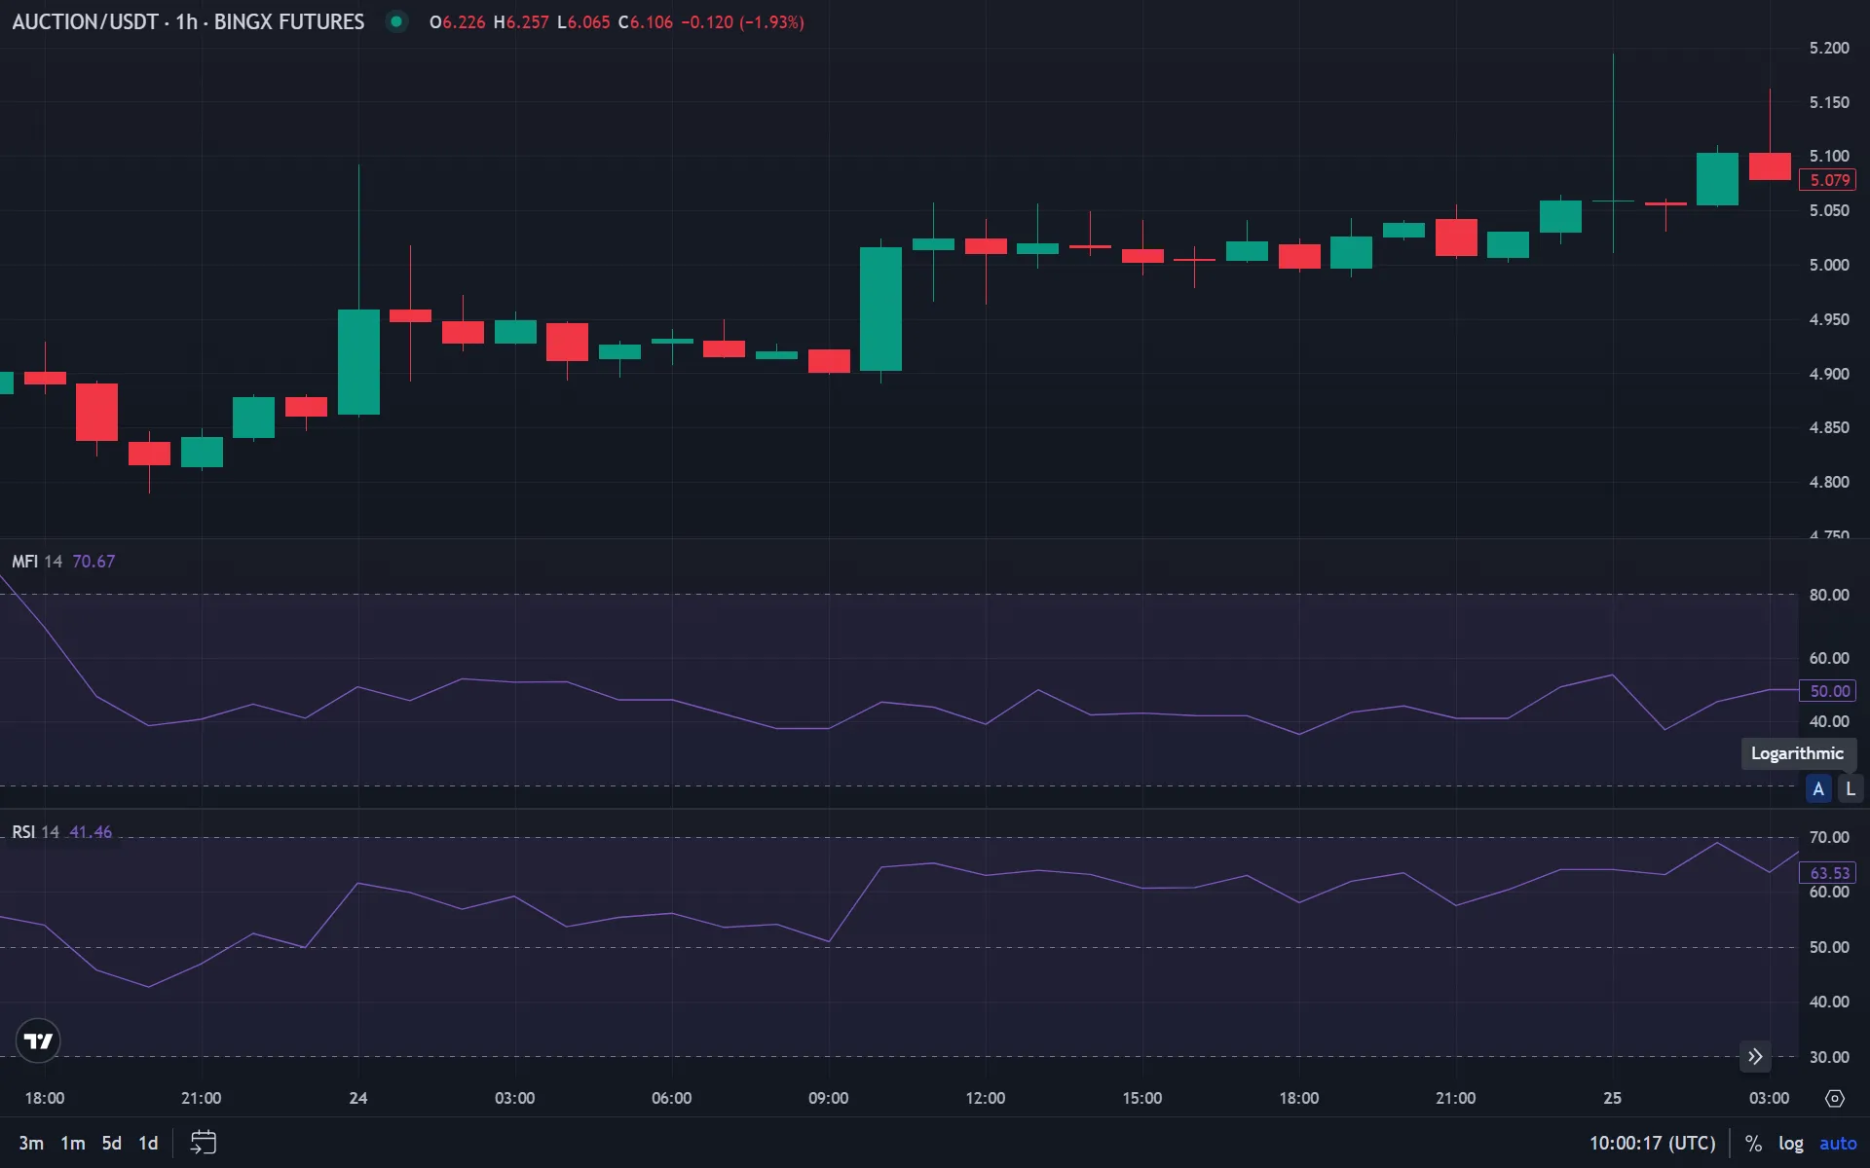Image resolution: width=1870 pixels, height=1168 pixels.
Task: Select the 3m range button
Action: [31, 1143]
